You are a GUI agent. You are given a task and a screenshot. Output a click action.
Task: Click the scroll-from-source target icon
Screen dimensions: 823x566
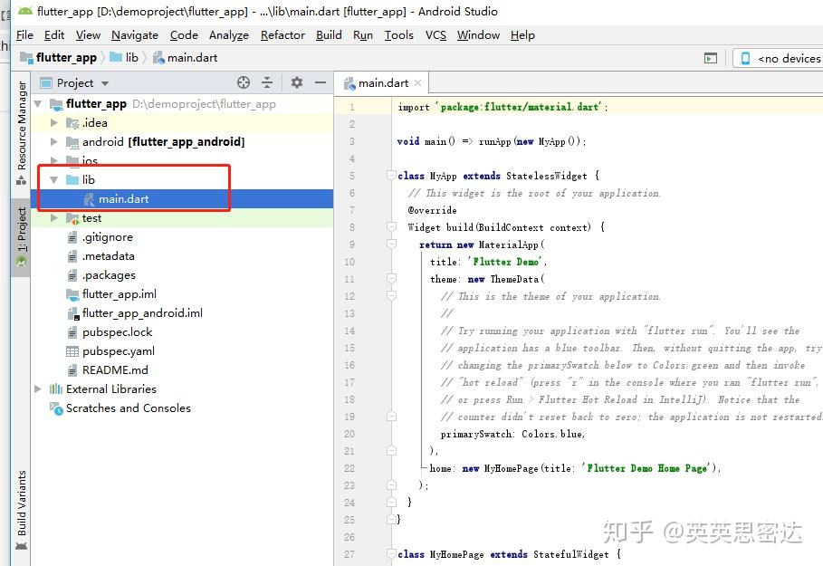243,82
